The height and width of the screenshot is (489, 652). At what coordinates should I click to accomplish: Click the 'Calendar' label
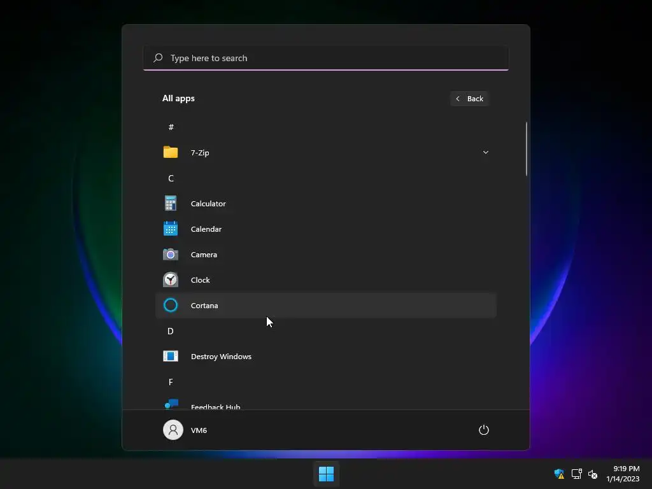point(206,229)
